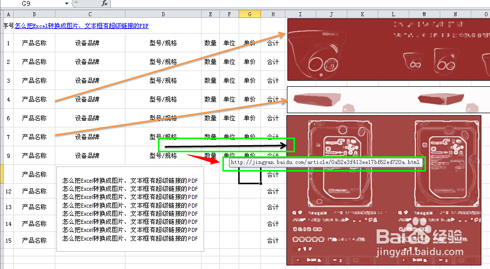Select row header 3
Screen dimensions: 490x269
(x=9, y=80)
